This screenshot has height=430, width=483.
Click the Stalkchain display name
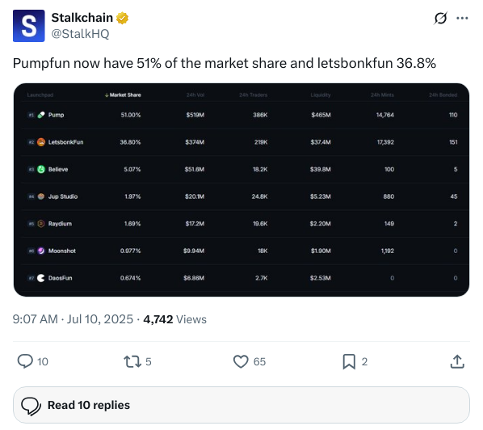[x=82, y=18]
